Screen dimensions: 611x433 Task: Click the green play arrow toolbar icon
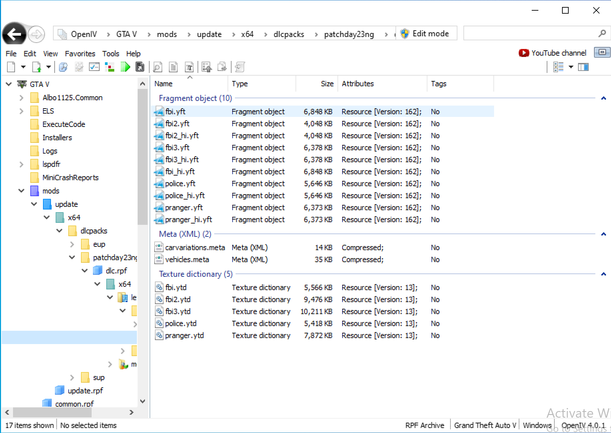tap(125, 67)
